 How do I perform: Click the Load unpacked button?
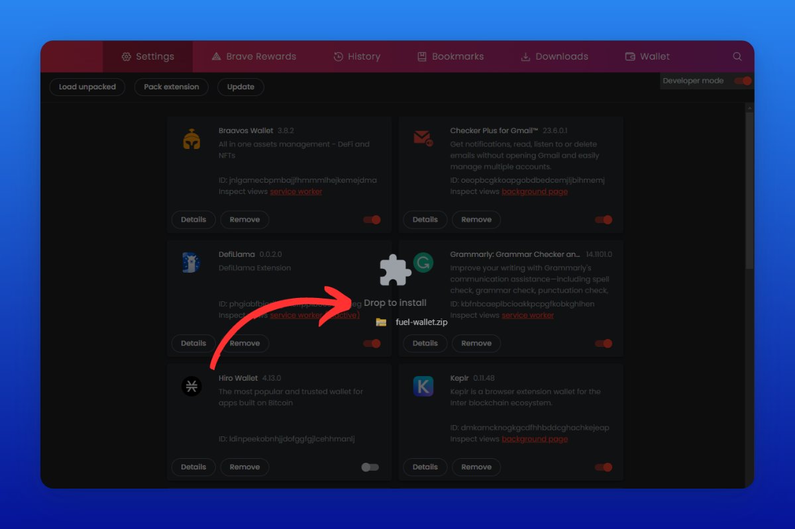pos(87,87)
